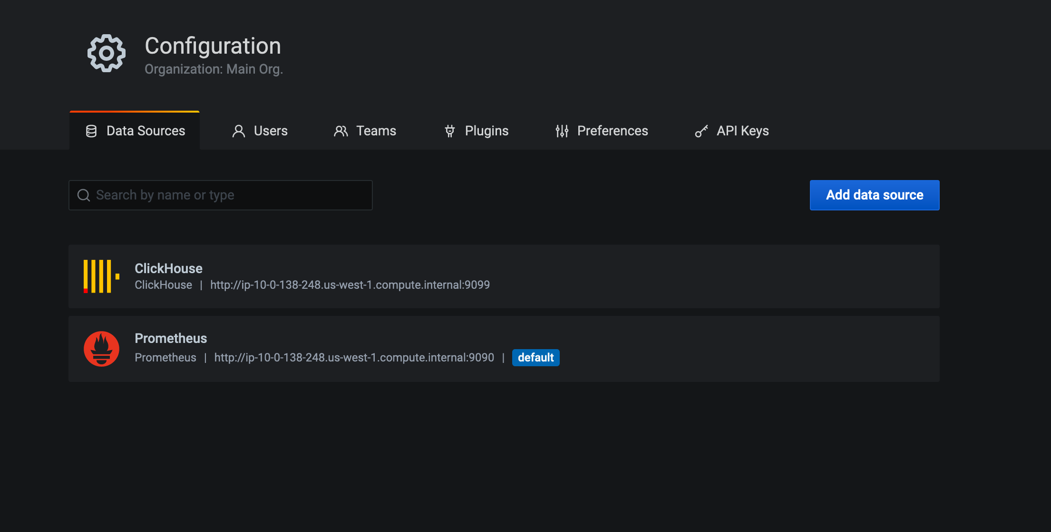
Task: Open the Prometheus data source name link
Action: (x=171, y=338)
